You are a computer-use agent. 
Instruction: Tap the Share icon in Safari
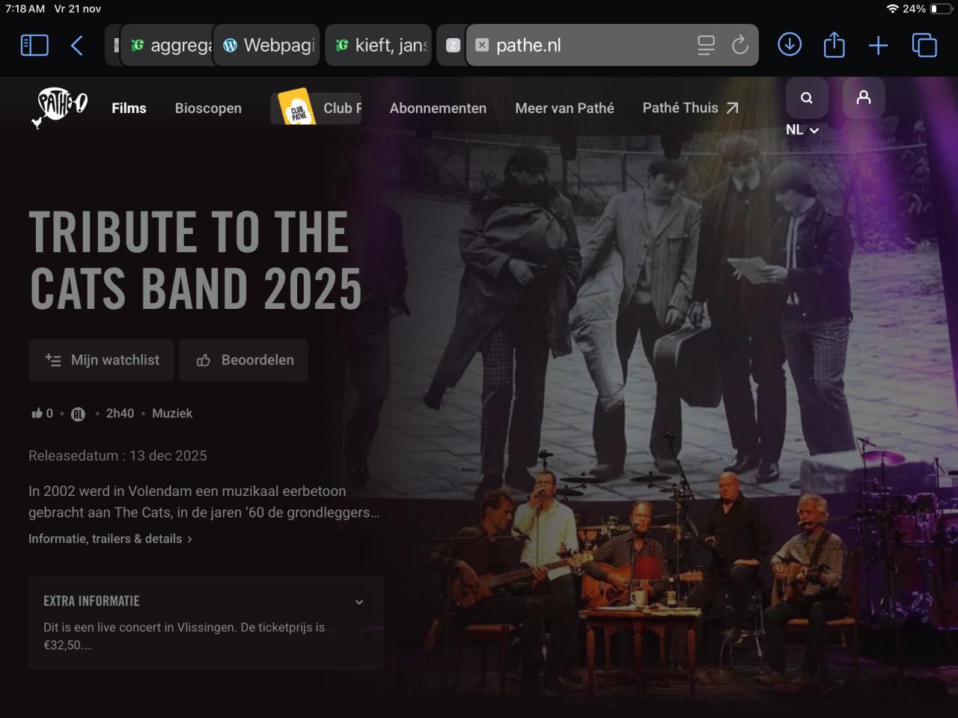(x=834, y=46)
